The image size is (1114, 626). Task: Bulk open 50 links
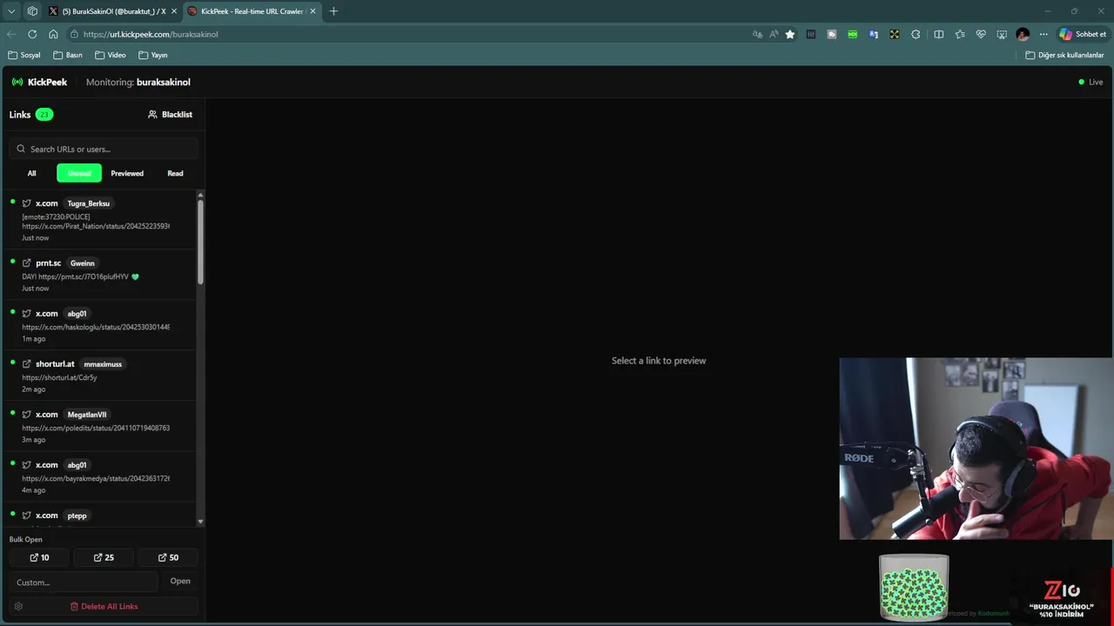click(168, 557)
